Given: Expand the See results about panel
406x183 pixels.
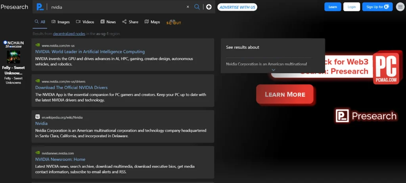Looking at the screenshot, I should pyautogui.click(x=273, y=70).
